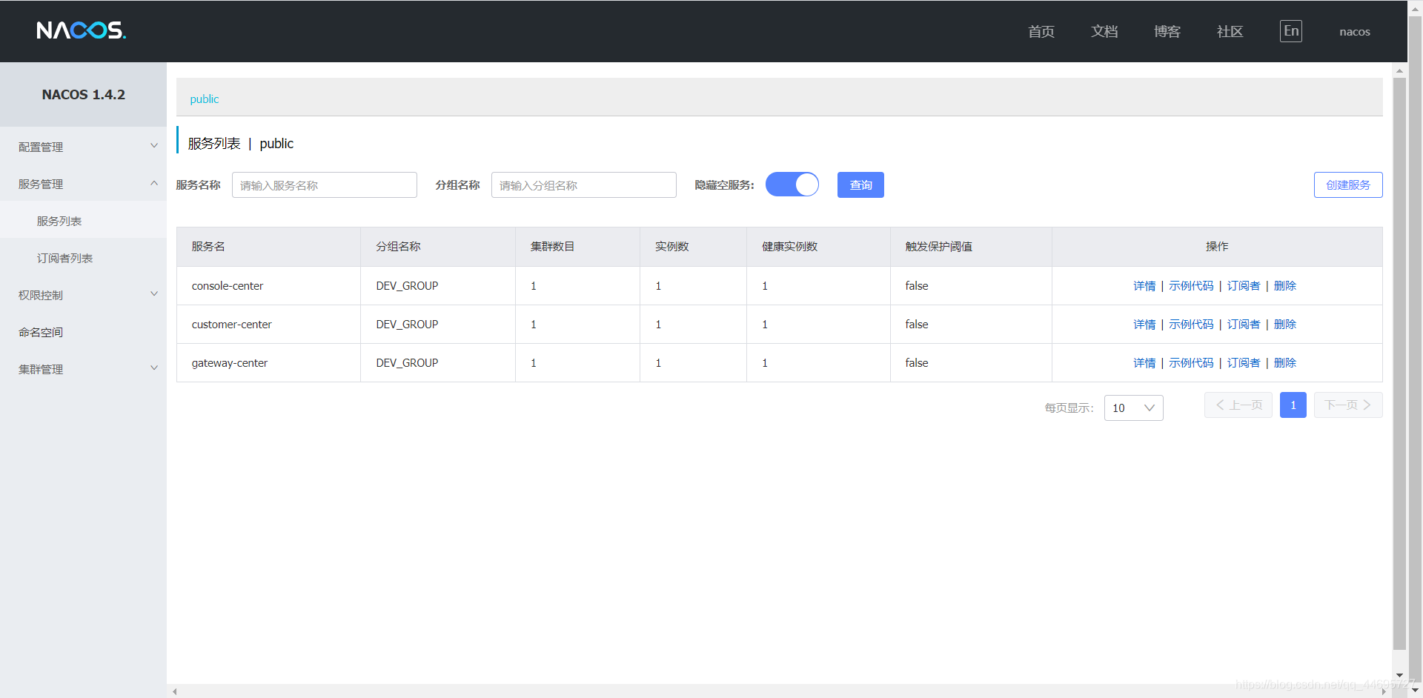
Task: Click false value in gateway-center row
Action: click(917, 363)
